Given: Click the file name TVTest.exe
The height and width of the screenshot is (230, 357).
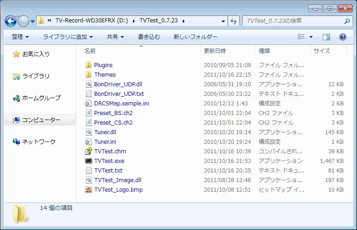Looking at the screenshot, I should tap(109, 161).
